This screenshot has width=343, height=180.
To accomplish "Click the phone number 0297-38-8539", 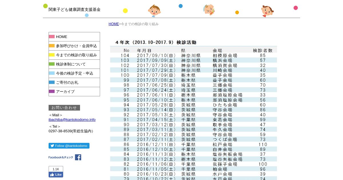I will pyautogui.click(x=60, y=131).
